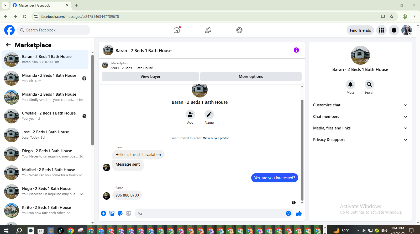The height and width of the screenshot is (234, 420).
Task: Choose a sticker with the sticker icon
Action: point(120,213)
